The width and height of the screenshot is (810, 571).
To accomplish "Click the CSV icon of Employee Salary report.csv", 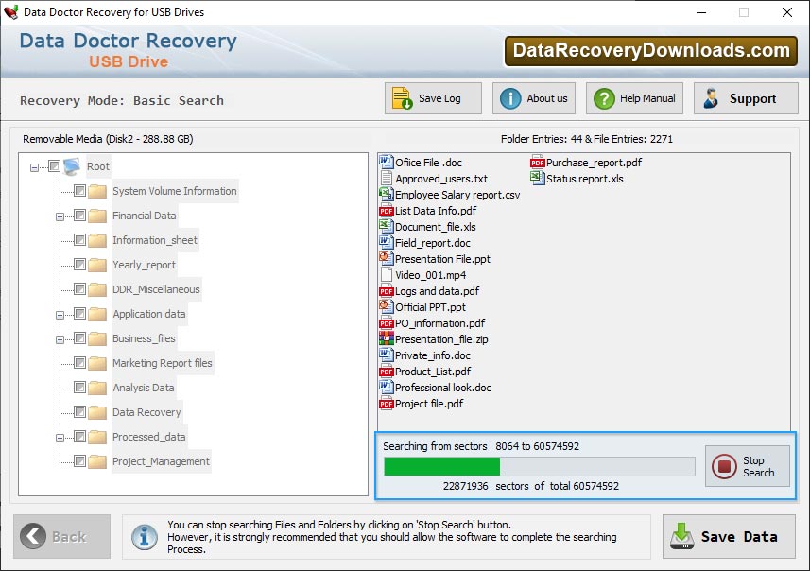I will click(386, 195).
